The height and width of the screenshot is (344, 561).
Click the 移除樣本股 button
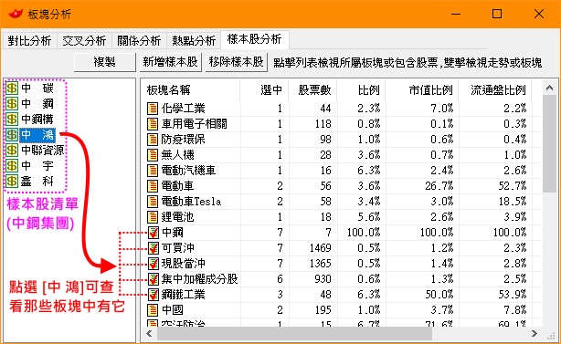(x=236, y=62)
